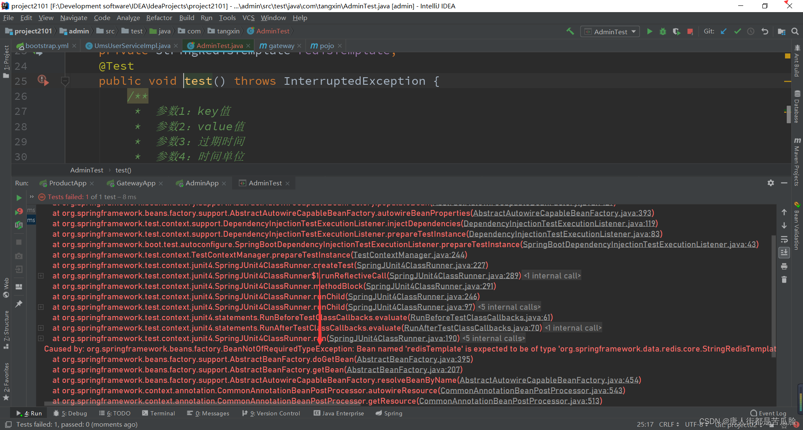Toggle the Favorites tool window
This screenshot has height=430, width=803.
pyautogui.click(x=6, y=382)
